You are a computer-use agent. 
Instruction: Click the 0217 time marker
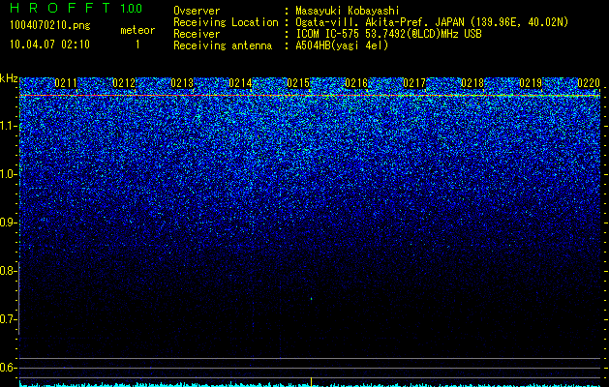[x=414, y=83]
